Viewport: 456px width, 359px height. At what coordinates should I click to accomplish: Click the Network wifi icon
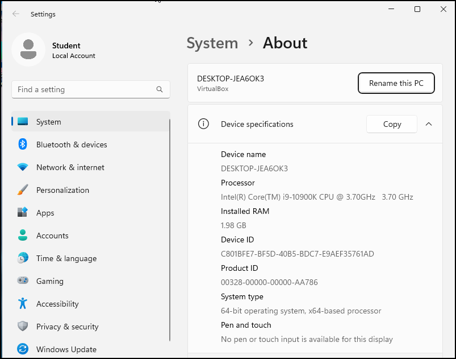[23, 167]
